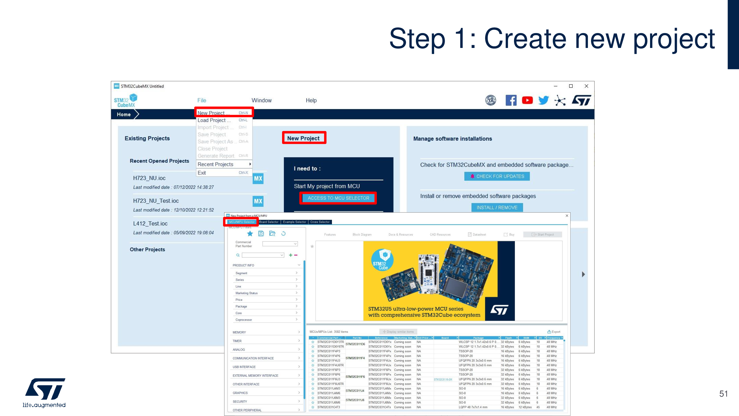Click the blue star favorites filter icon

point(250,234)
